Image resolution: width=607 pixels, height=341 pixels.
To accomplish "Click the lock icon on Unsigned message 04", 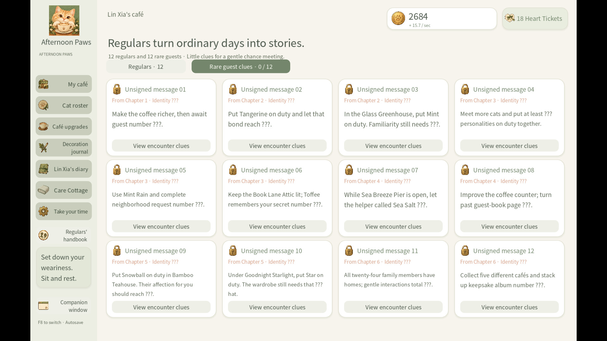I will pos(465,89).
